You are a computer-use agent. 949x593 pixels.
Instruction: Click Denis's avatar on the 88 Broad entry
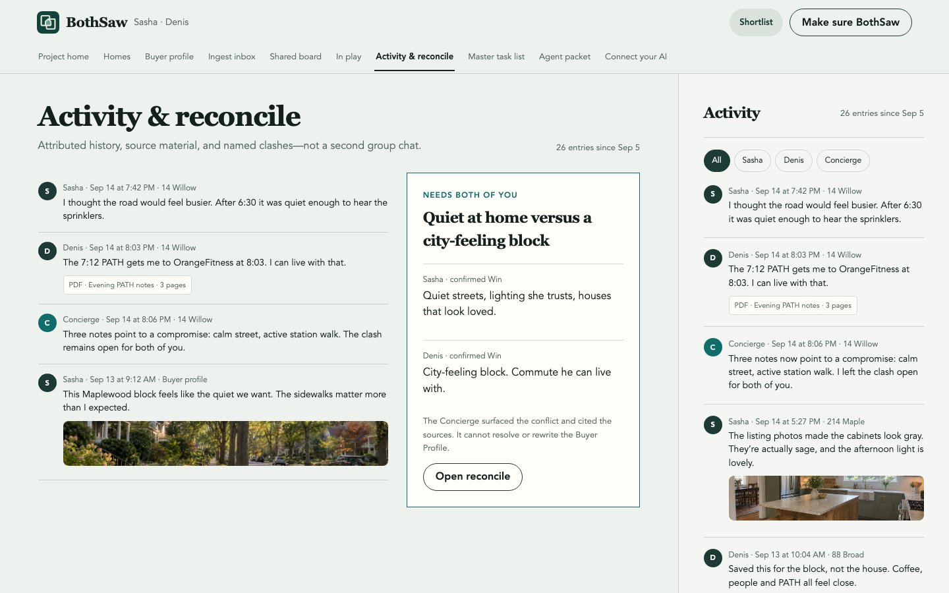pos(713,559)
